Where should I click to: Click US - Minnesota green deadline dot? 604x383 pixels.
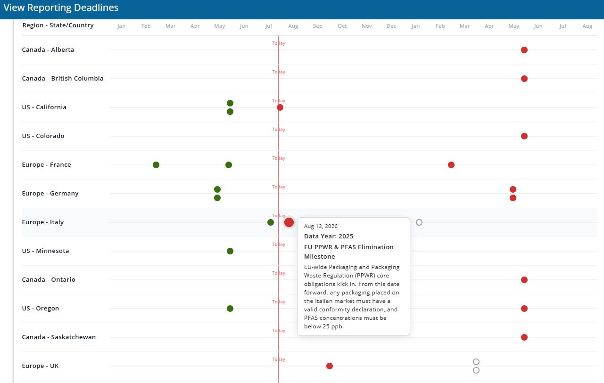point(230,251)
